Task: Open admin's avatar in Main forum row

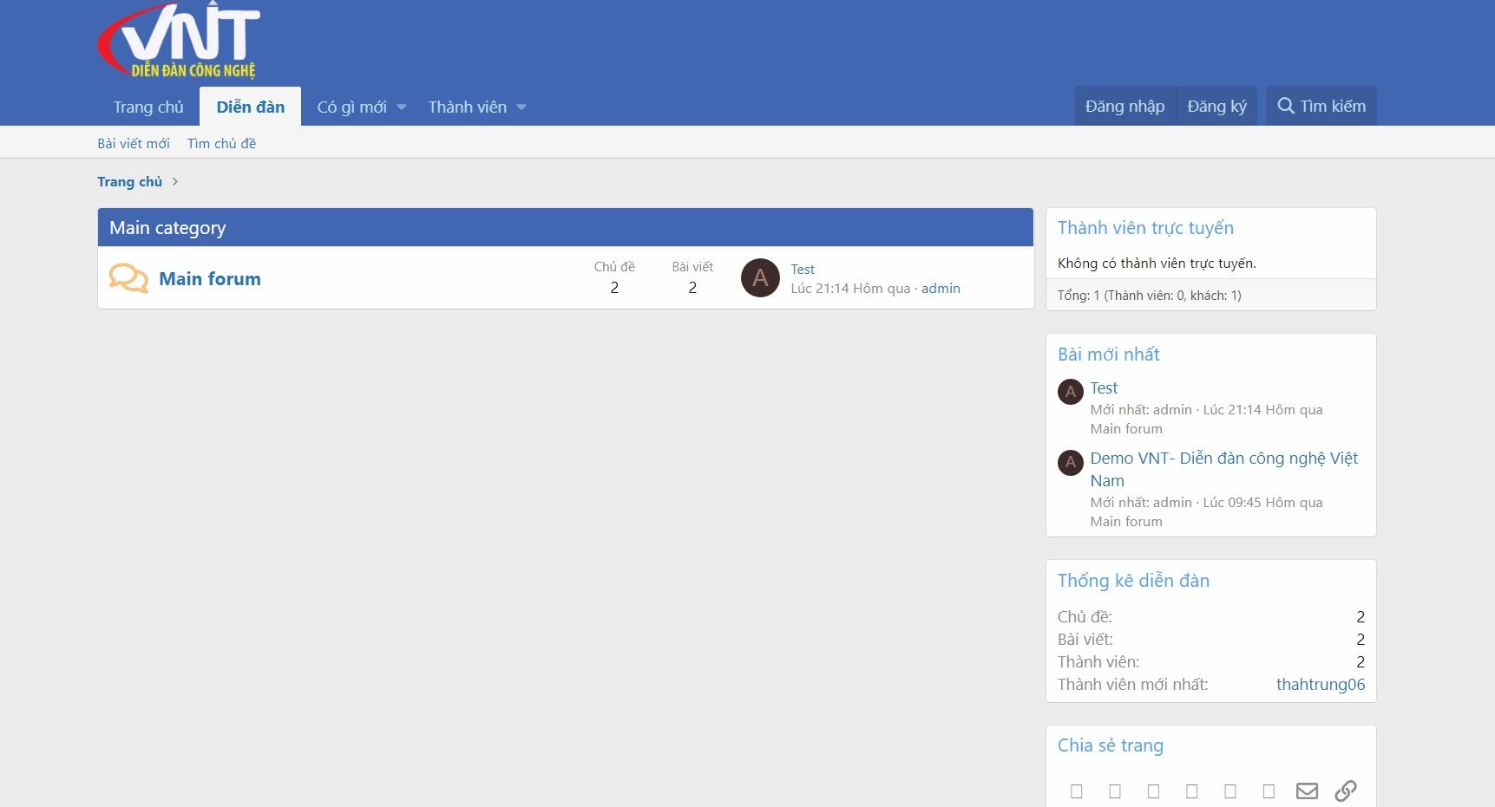Action: click(759, 278)
